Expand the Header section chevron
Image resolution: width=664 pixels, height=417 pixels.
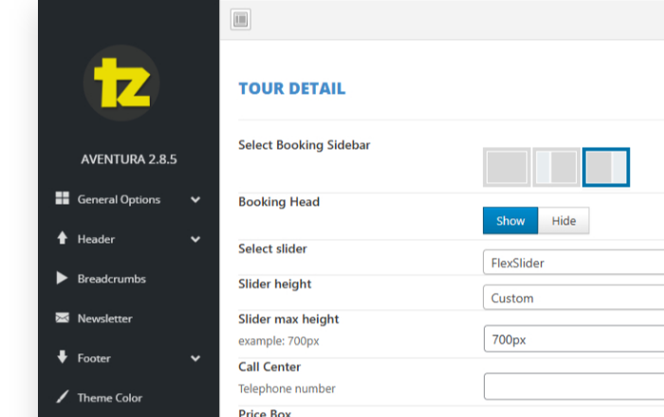click(x=195, y=240)
